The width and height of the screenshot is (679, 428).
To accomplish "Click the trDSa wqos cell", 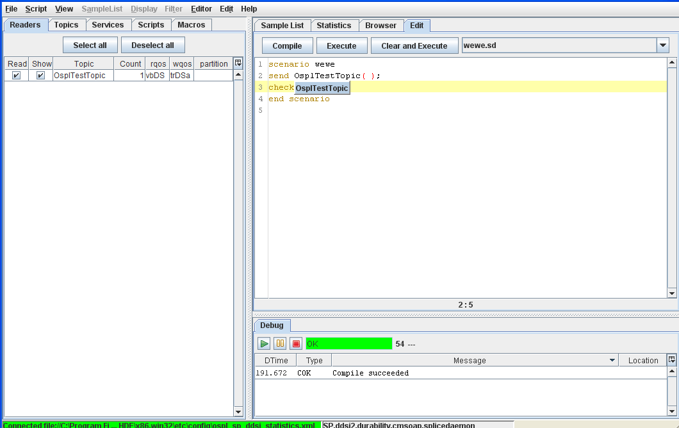I will 180,76.
